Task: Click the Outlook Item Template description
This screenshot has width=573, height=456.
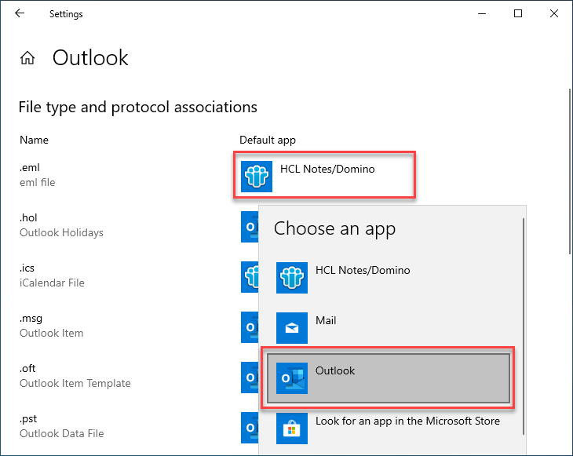Action: pyautogui.click(x=75, y=383)
